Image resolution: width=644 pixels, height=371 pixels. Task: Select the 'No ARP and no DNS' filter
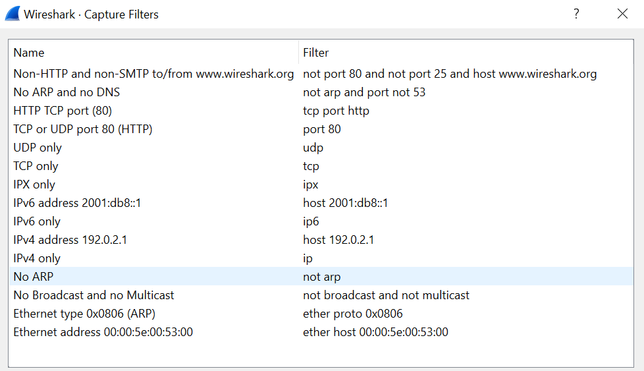coord(67,92)
